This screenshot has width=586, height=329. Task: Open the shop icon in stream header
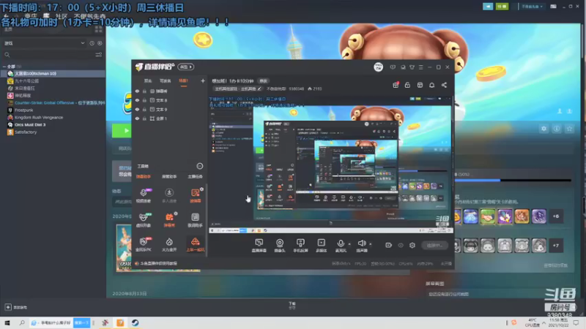pyautogui.click(x=420, y=85)
